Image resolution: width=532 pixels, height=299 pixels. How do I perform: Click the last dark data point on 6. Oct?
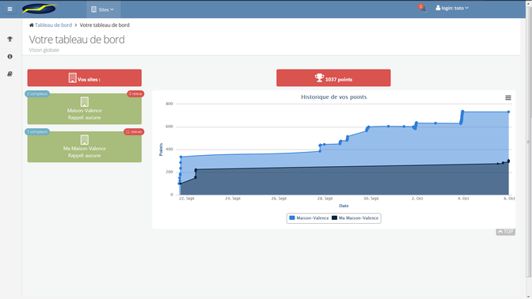[508, 161]
